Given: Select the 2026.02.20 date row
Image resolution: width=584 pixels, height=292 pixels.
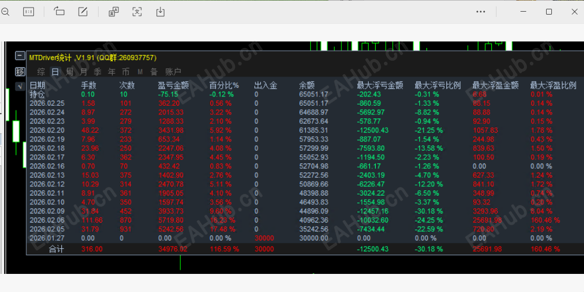Looking at the screenshot, I should [47, 130].
